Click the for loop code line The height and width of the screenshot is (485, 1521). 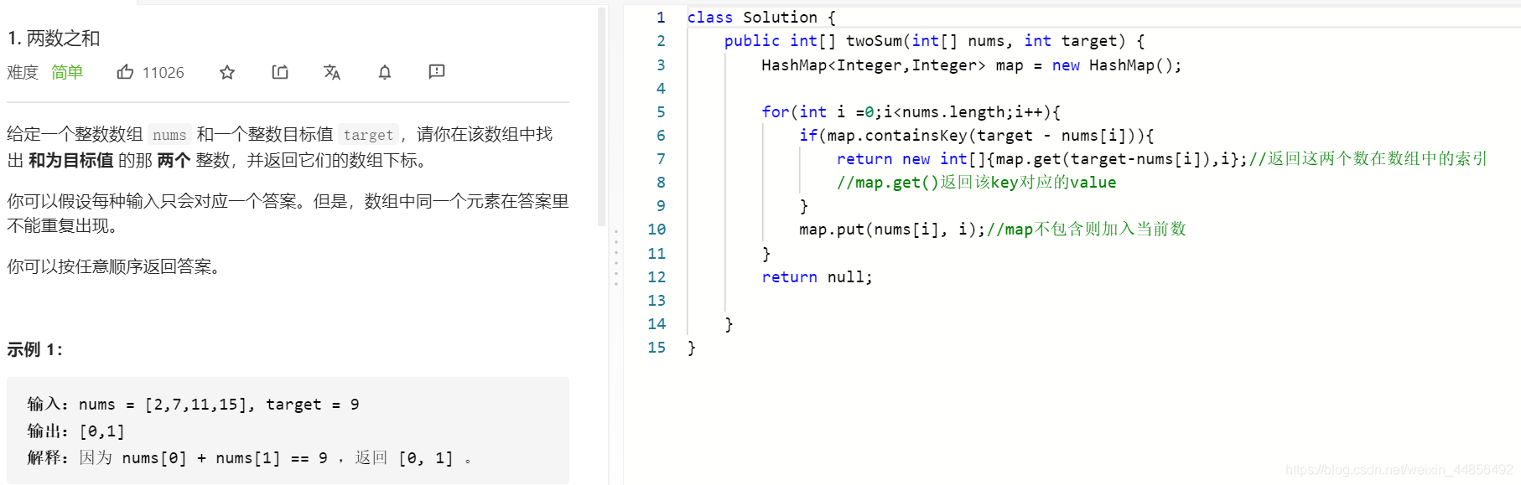(911, 112)
